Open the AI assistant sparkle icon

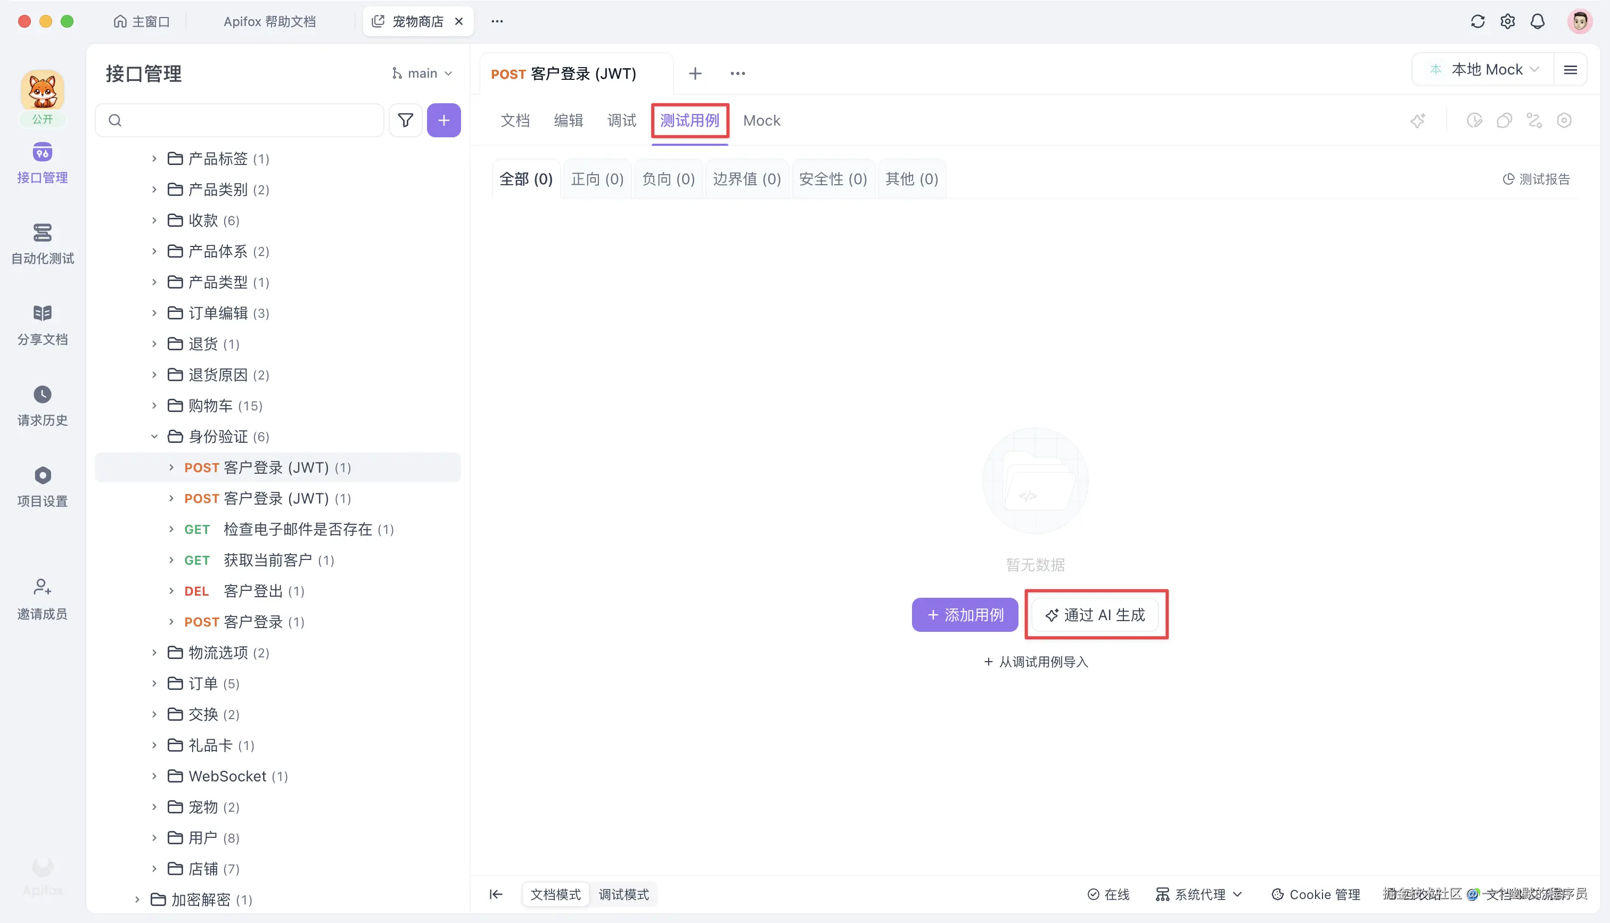pos(1418,120)
